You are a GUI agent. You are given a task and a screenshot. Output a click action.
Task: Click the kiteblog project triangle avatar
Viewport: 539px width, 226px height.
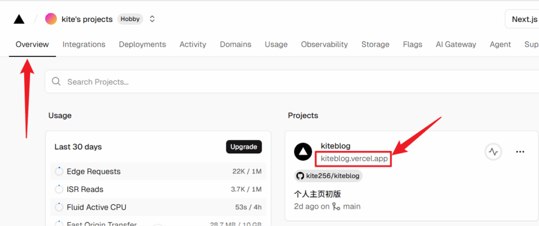tap(303, 152)
